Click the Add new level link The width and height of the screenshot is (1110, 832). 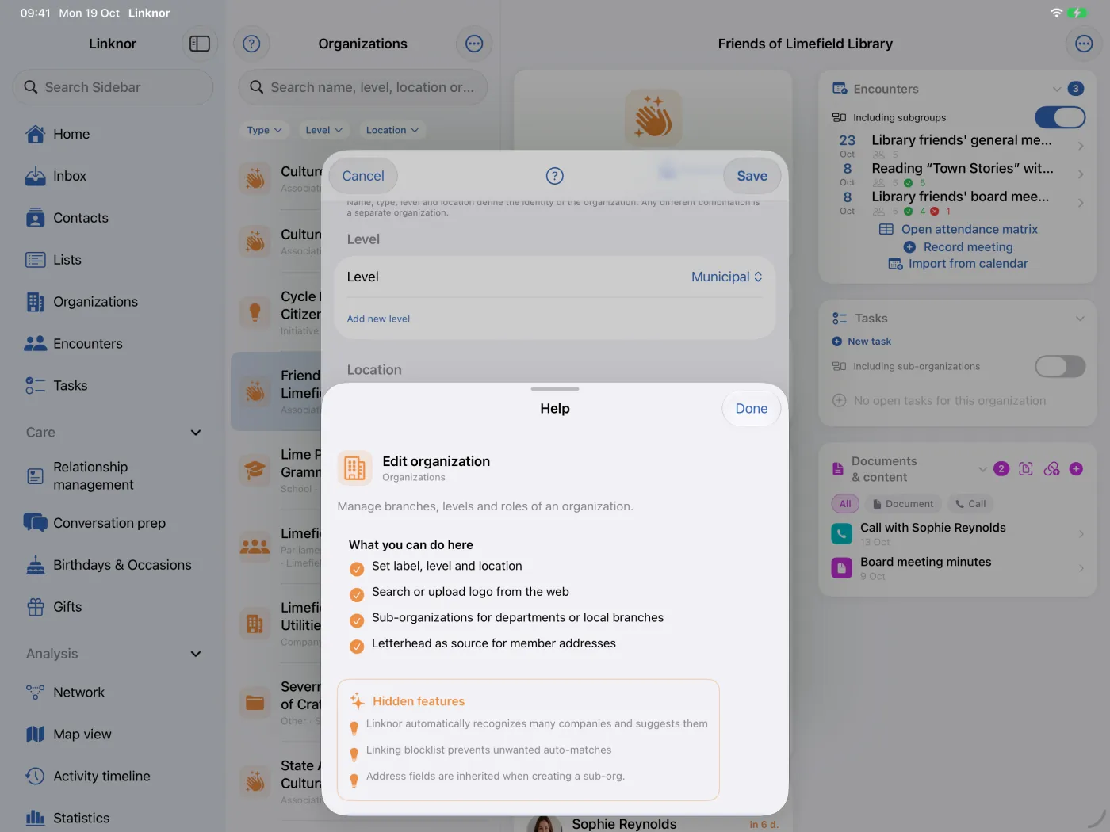(378, 319)
